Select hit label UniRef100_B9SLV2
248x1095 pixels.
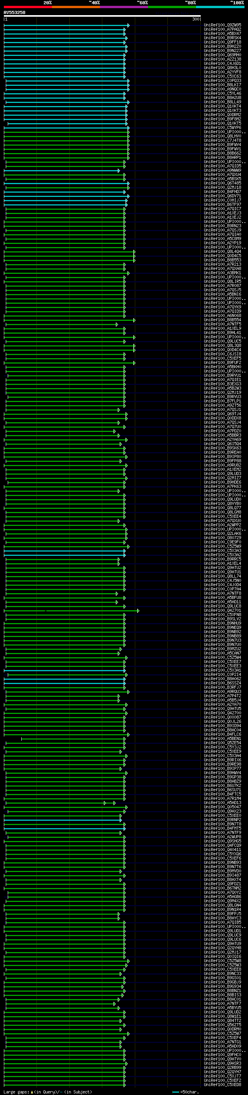coord(222,619)
